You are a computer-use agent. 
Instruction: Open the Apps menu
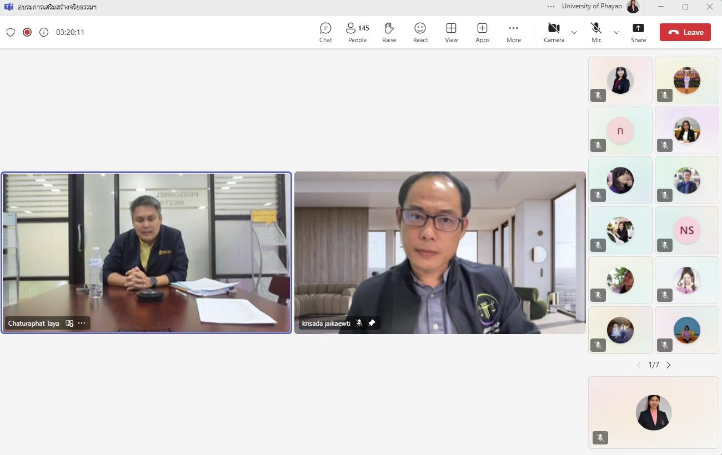[482, 32]
